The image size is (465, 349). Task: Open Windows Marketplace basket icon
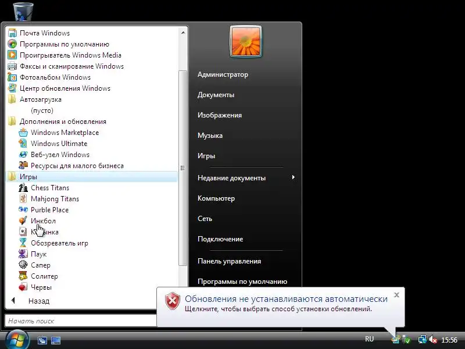click(23, 133)
